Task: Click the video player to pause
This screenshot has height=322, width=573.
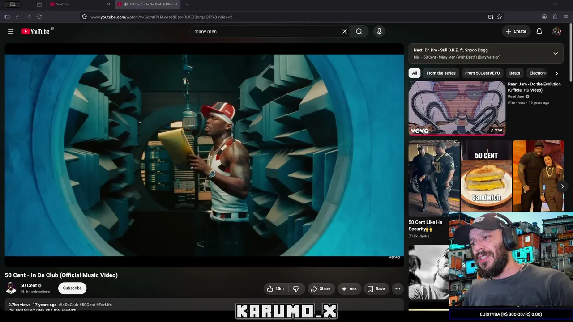Action: 204,155
